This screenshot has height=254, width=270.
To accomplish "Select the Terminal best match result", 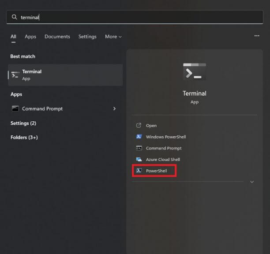I will (x=65, y=75).
